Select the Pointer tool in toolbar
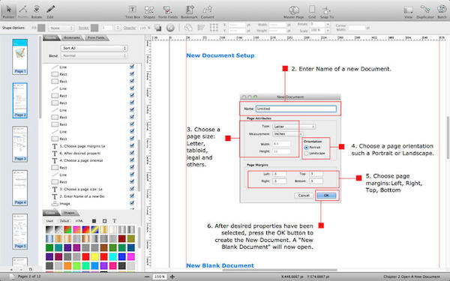Screen dimensions: 450x281 point(8,11)
